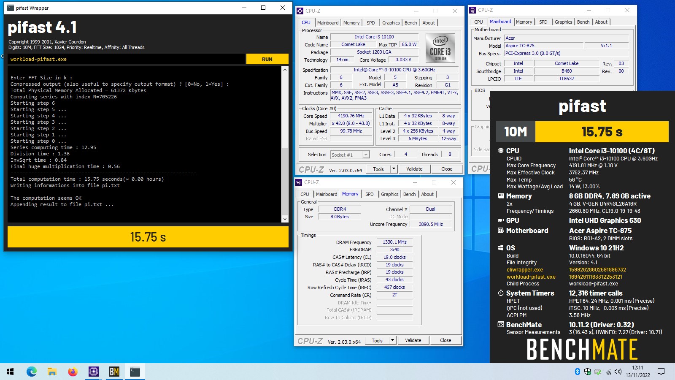Click Validate in the Memory CPU-Z window
This screenshot has height=380, width=675.
click(x=413, y=340)
